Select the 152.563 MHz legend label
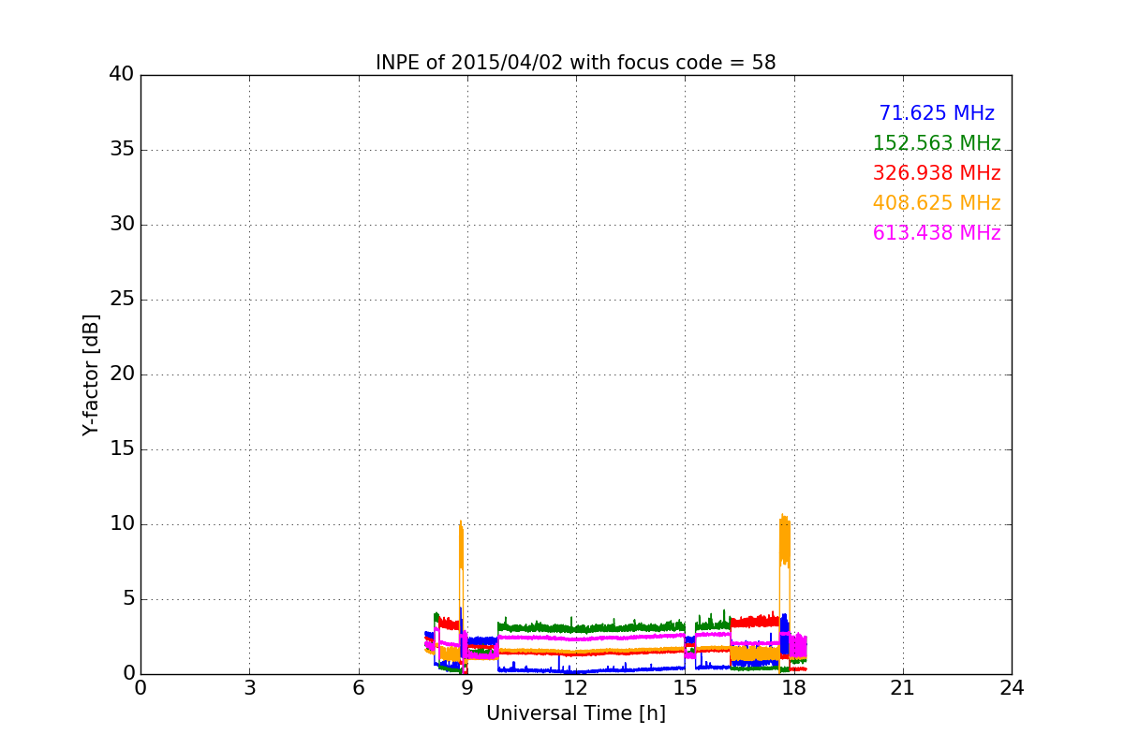 pos(937,143)
